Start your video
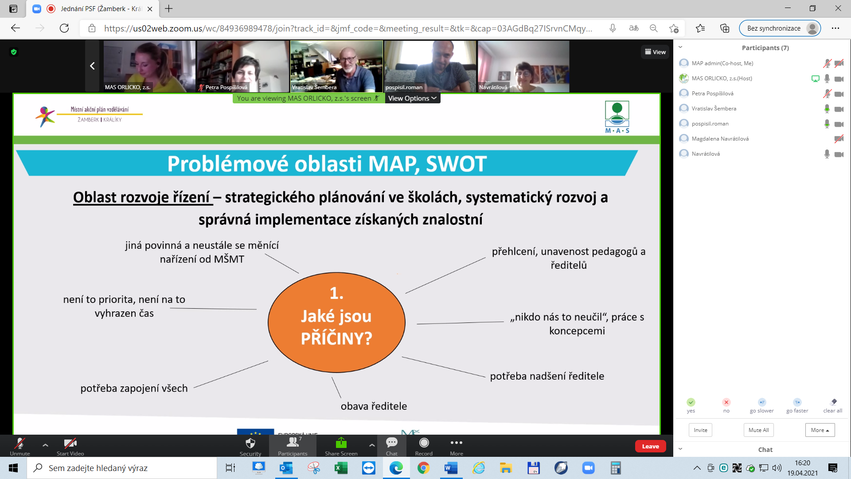 pyautogui.click(x=70, y=446)
